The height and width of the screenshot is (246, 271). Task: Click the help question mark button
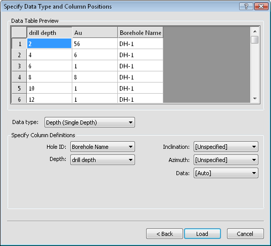coord(246,7)
